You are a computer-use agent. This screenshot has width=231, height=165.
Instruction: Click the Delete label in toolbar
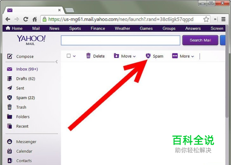coord(99,56)
